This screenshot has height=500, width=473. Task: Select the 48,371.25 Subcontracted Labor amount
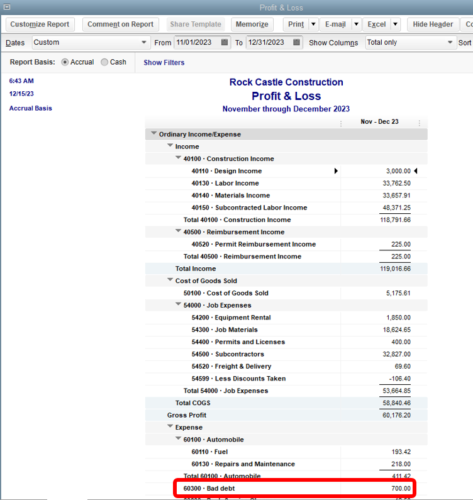click(396, 208)
